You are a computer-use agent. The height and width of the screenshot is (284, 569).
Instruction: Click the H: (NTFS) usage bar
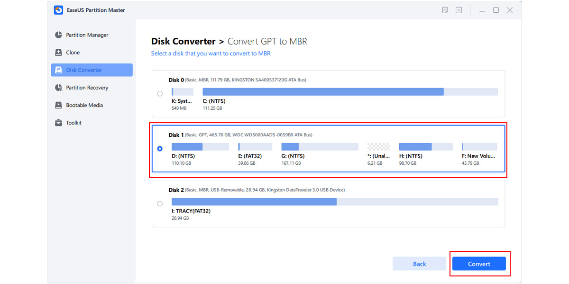pos(426,147)
